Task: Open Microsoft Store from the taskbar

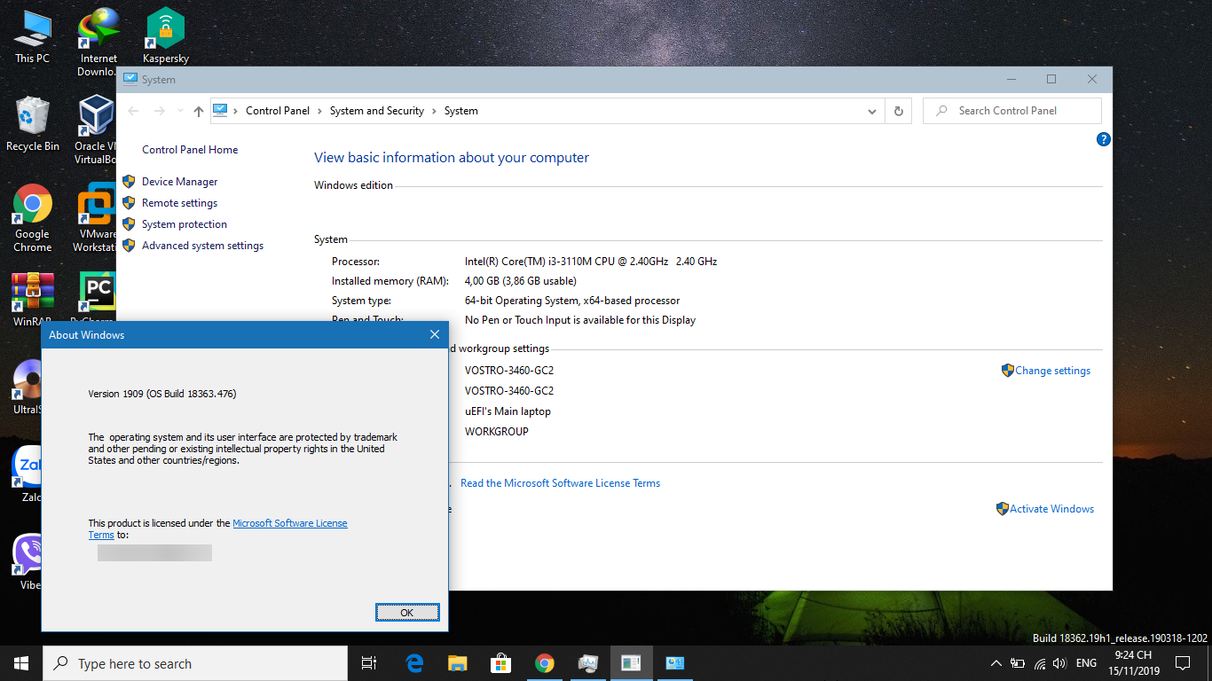Action: [x=500, y=663]
